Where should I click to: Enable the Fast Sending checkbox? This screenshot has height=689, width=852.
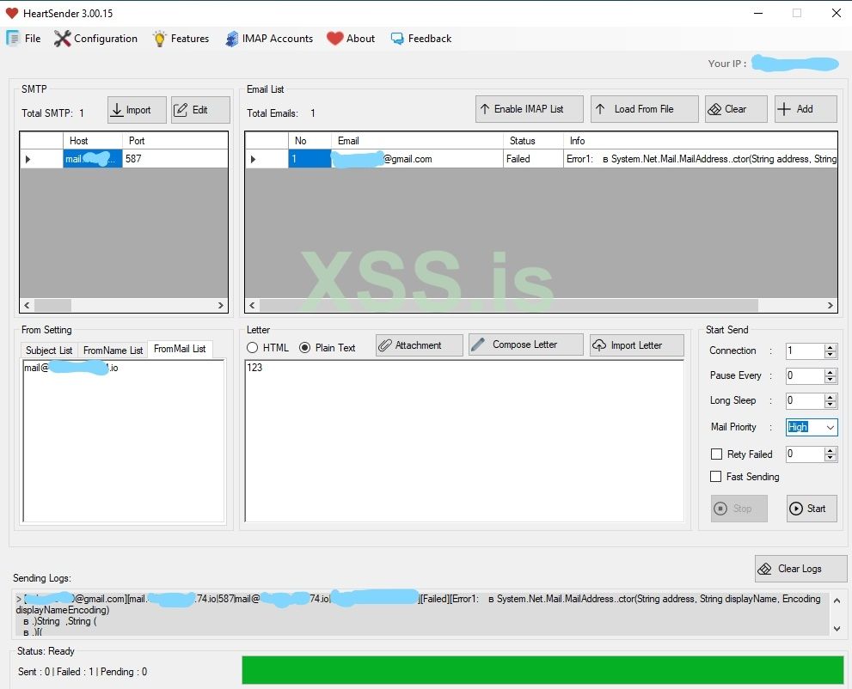[715, 476]
